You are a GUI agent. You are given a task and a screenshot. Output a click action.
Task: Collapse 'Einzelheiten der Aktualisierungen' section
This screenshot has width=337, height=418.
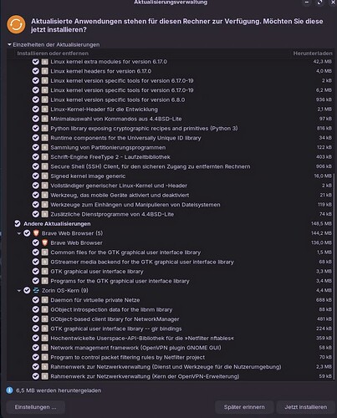(9, 44)
